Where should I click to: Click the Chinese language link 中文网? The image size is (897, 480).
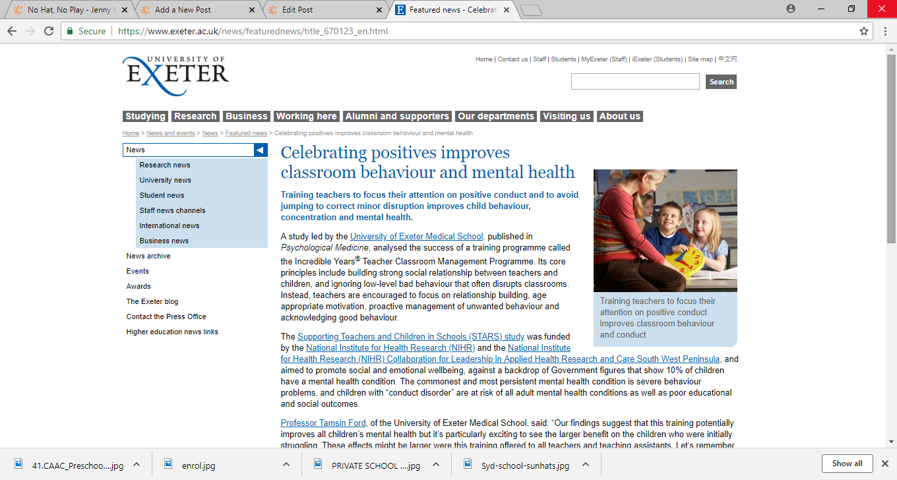click(727, 59)
